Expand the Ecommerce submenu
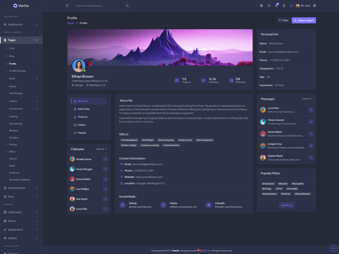 pyautogui.click(x=21, y=109)
